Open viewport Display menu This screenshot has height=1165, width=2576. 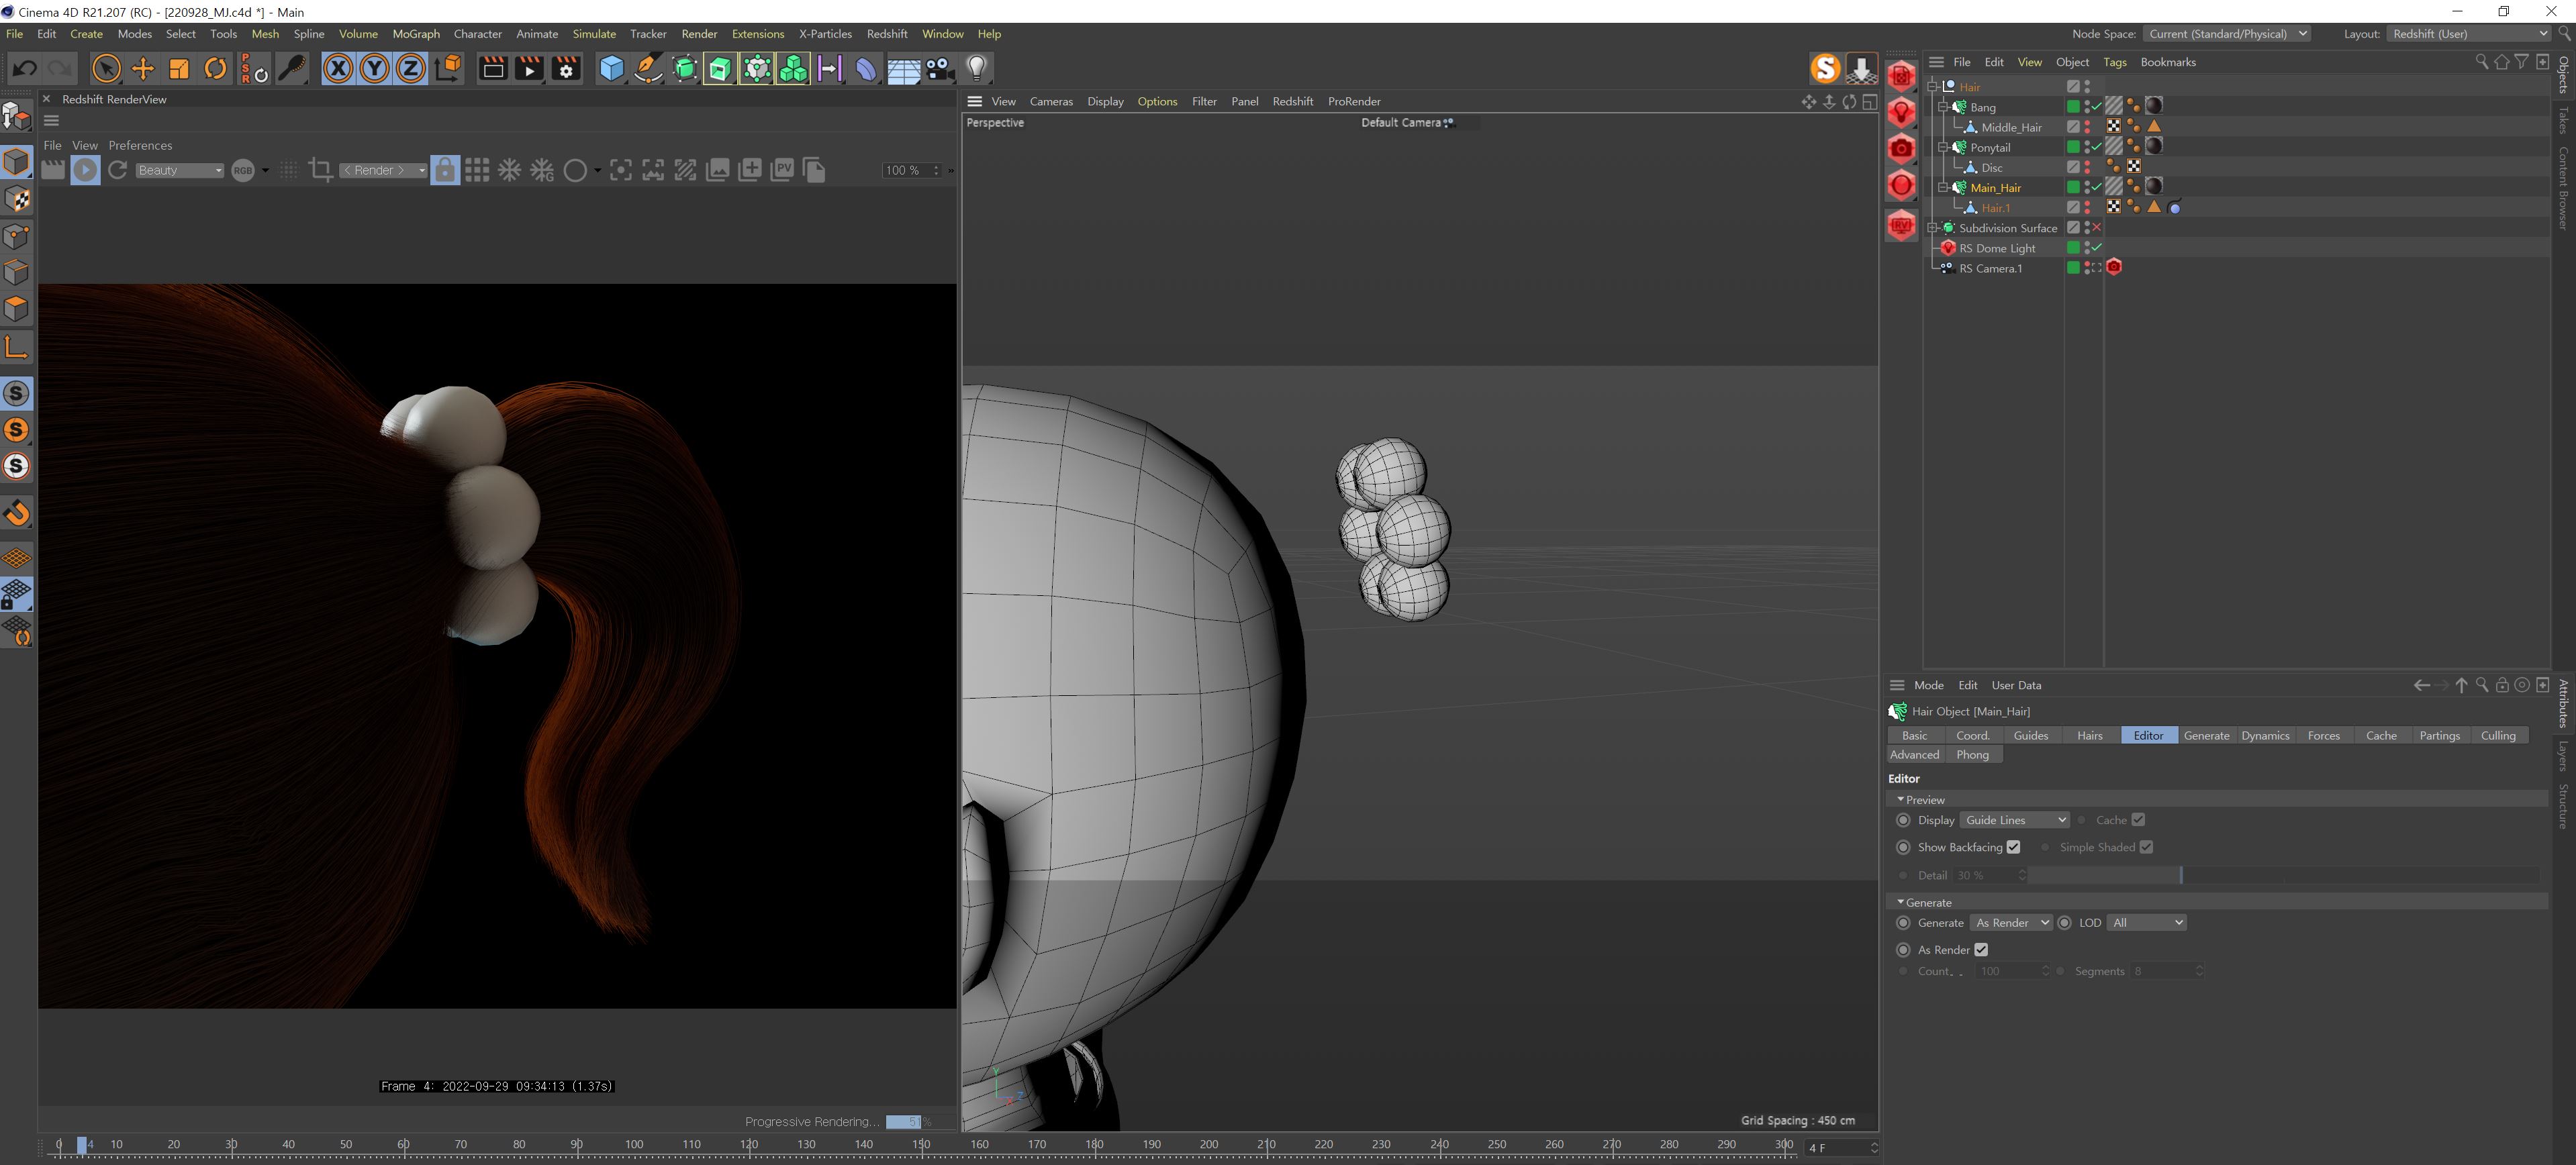(x=1105, y=101)
